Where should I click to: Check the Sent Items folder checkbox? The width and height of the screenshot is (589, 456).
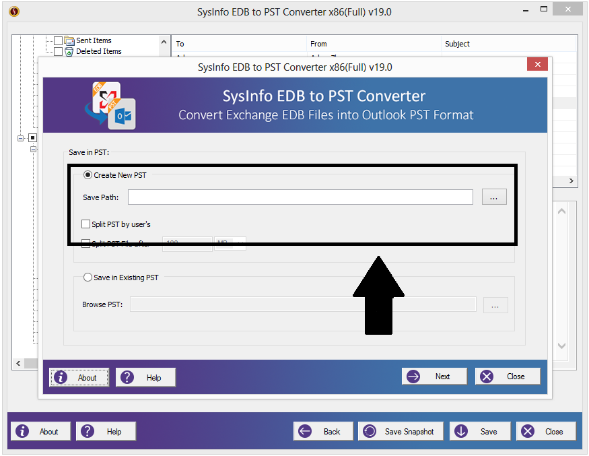58,40
